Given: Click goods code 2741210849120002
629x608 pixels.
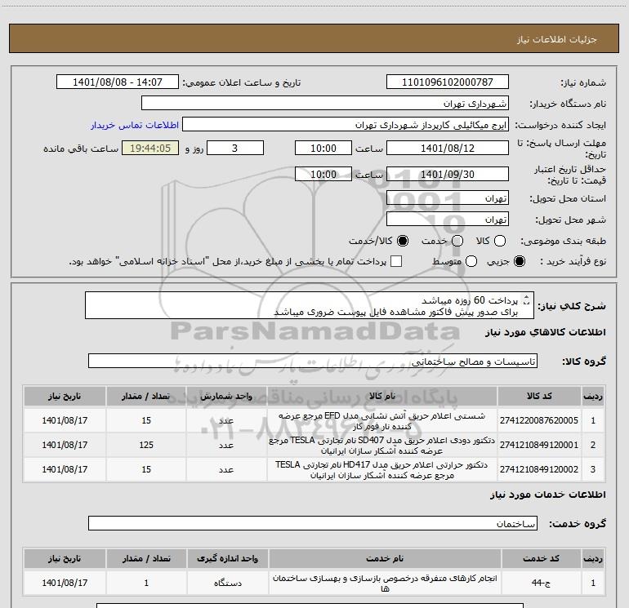Looking at the screenshot, I should [x=539, y=469].
